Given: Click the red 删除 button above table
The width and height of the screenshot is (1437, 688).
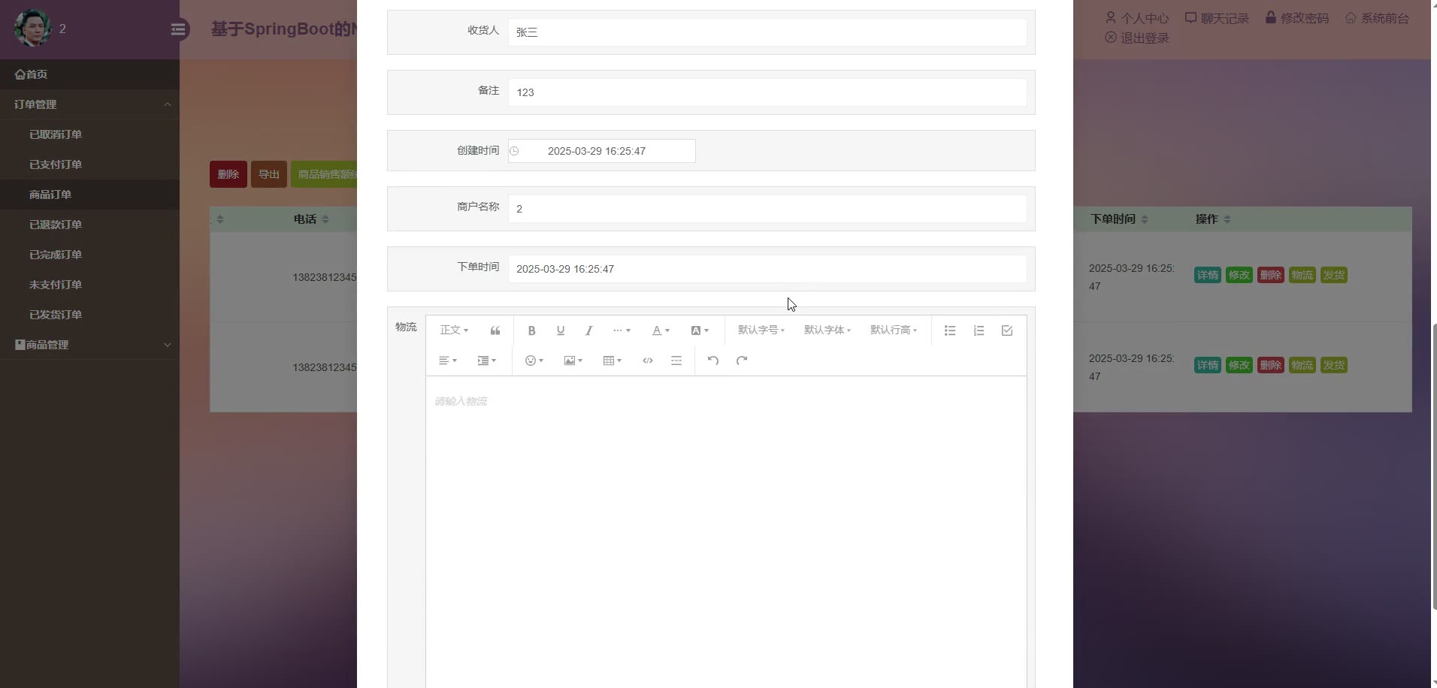Looking at the screenshot, I should (228, 174).
